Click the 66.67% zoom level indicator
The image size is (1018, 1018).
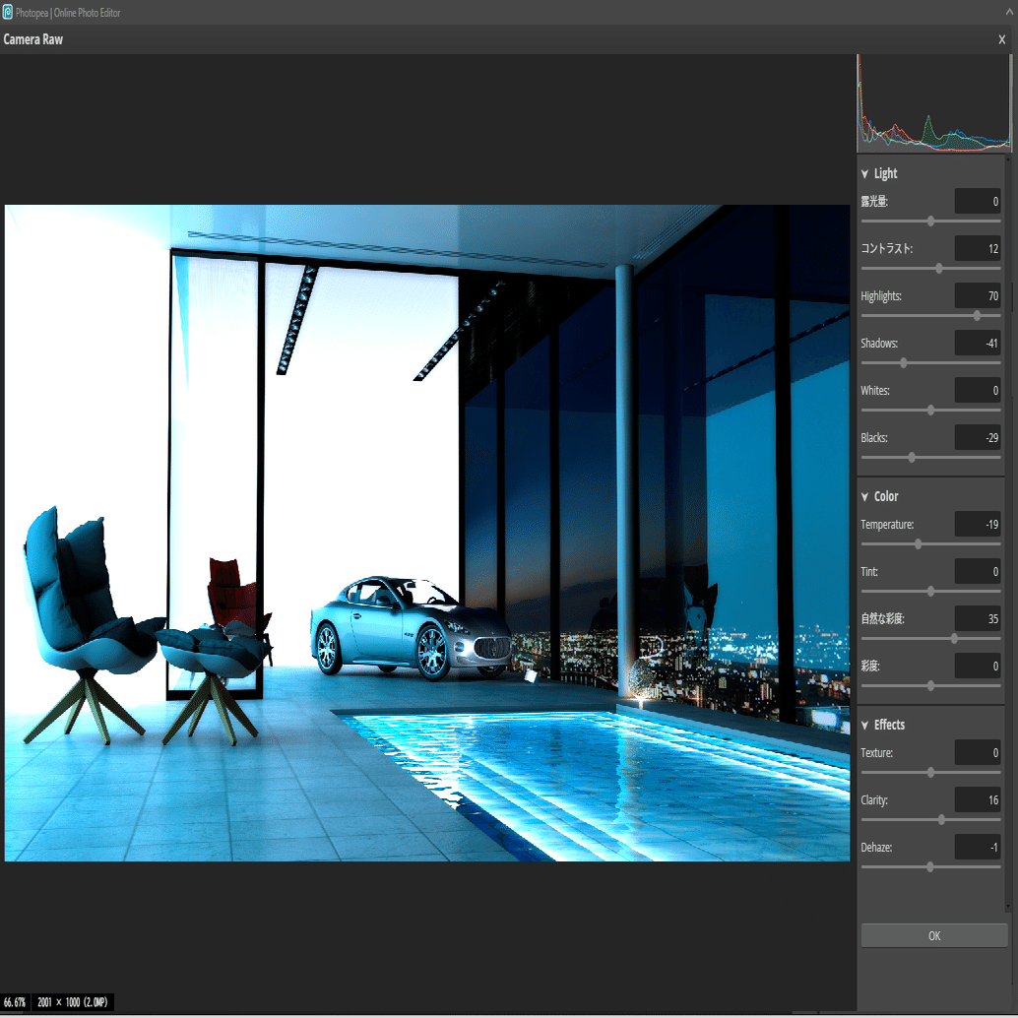[x=15, y=1002]
